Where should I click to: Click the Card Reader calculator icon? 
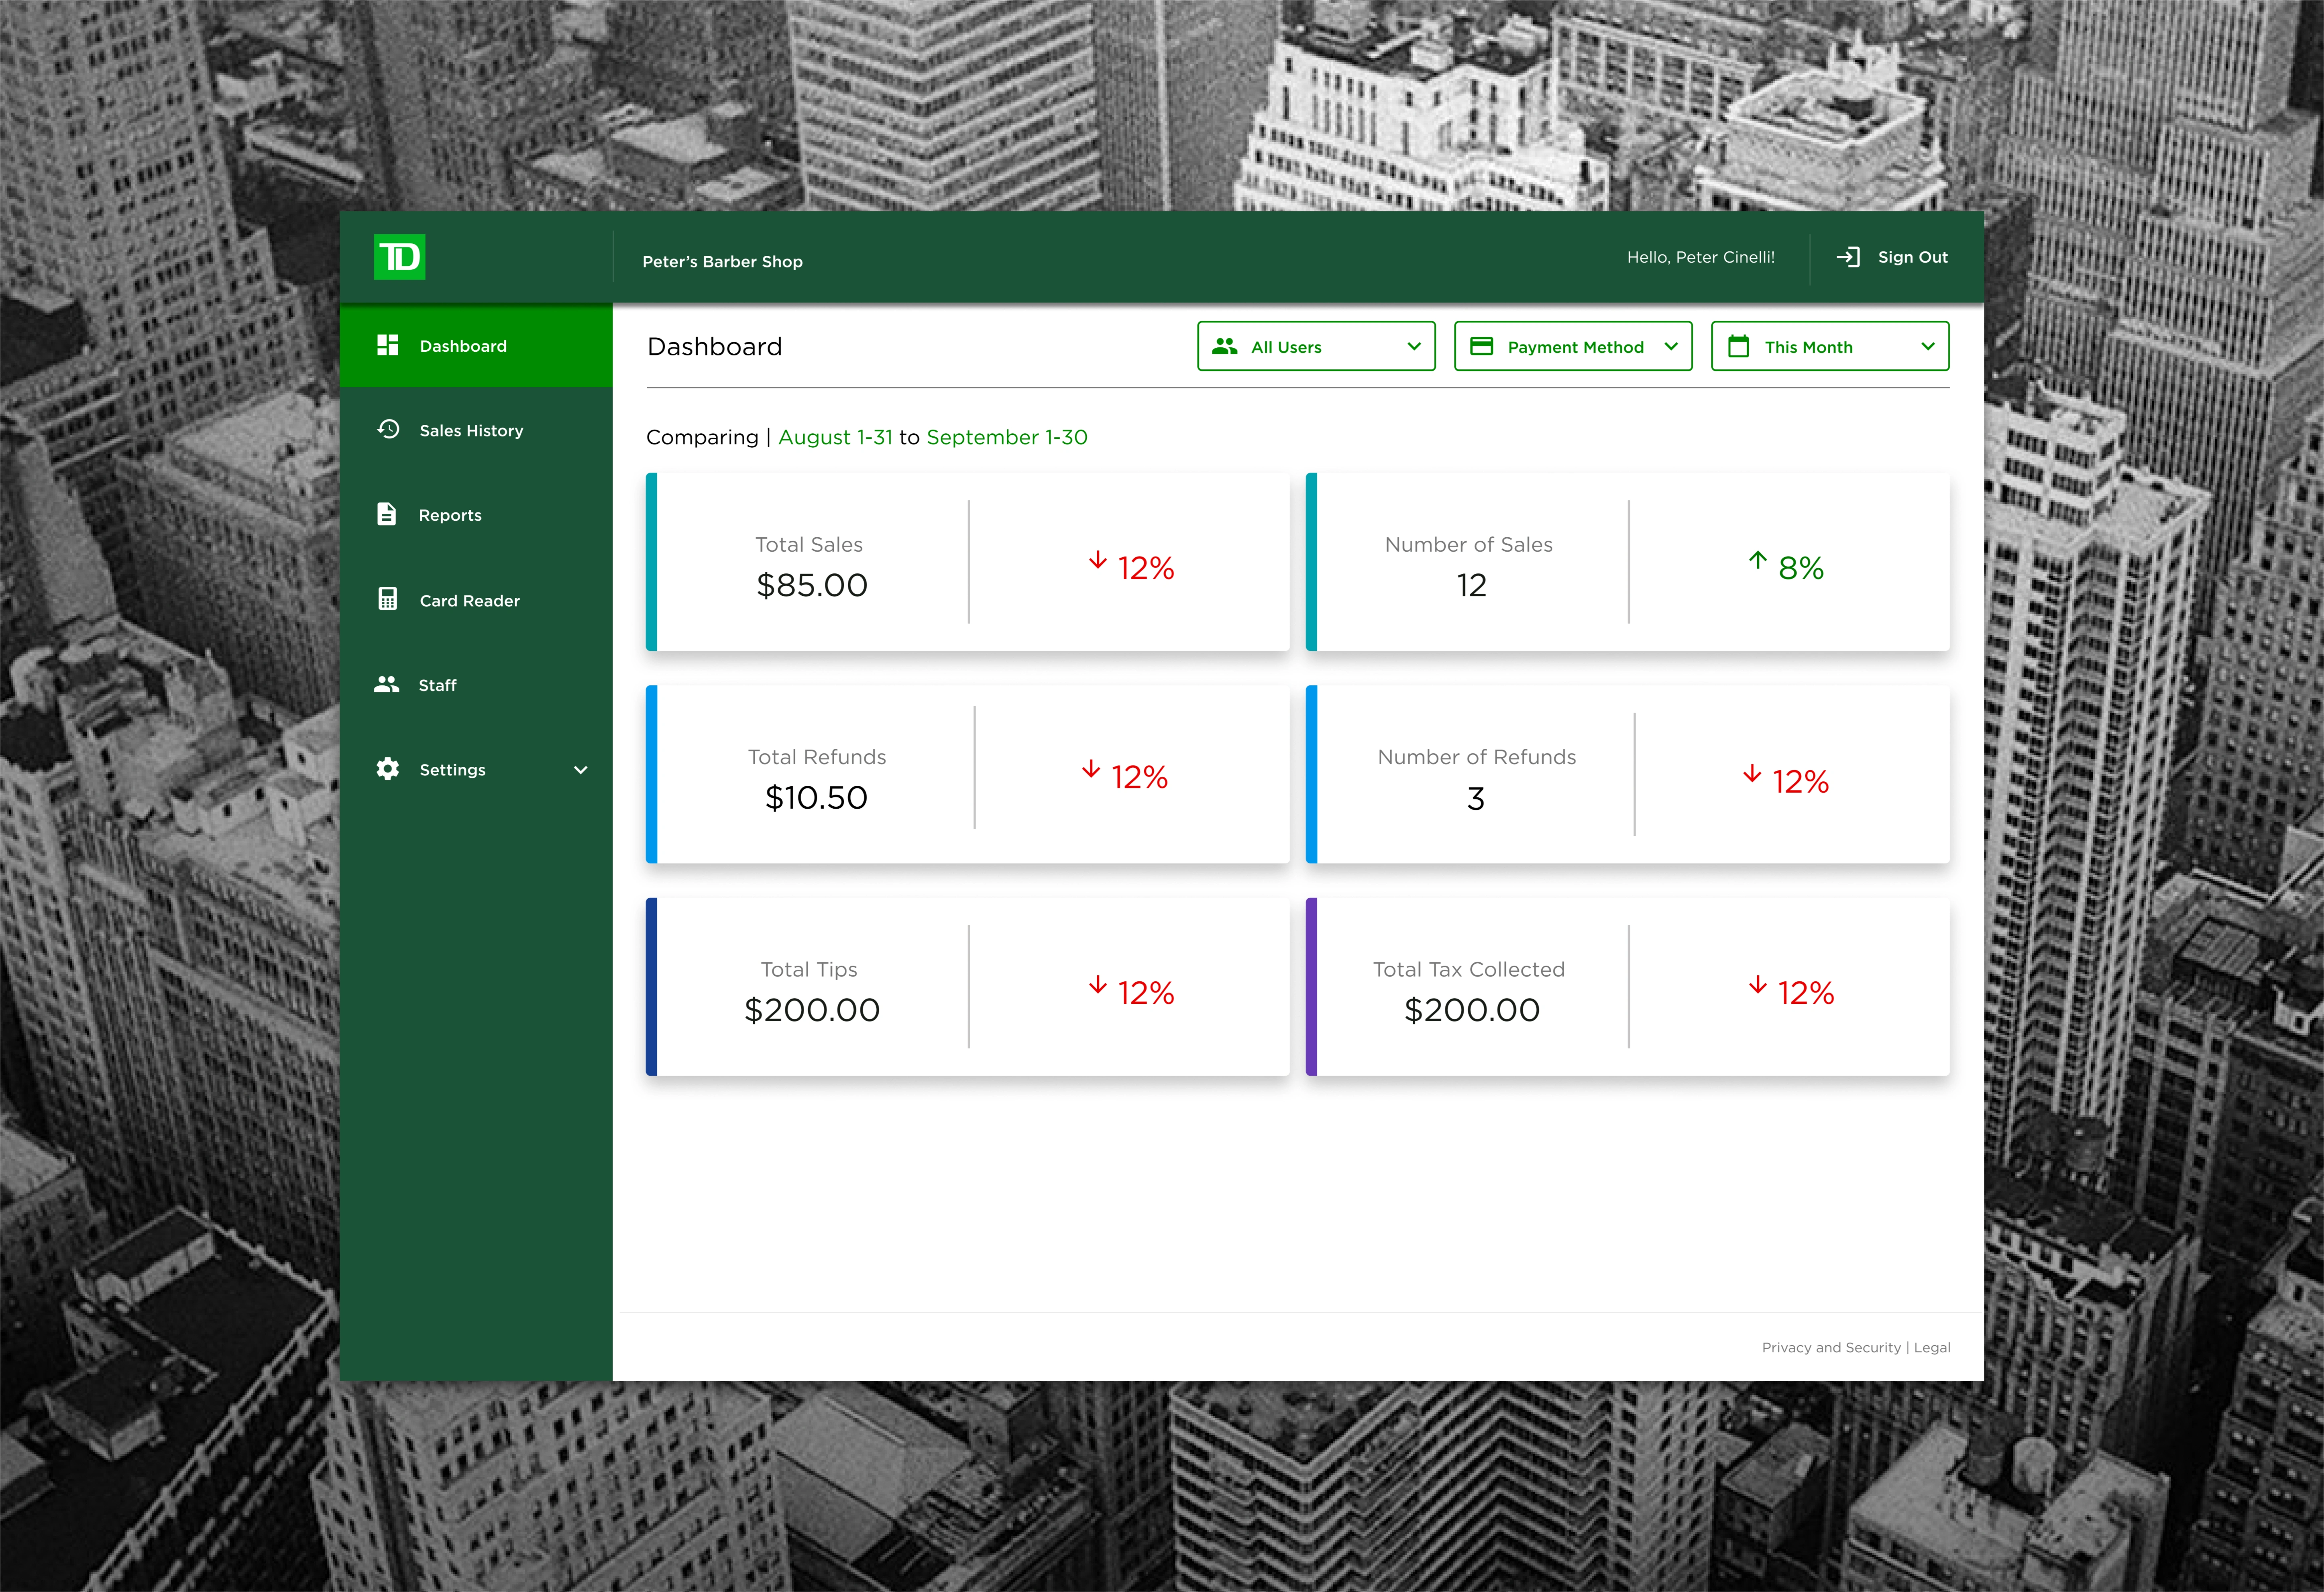388,599
